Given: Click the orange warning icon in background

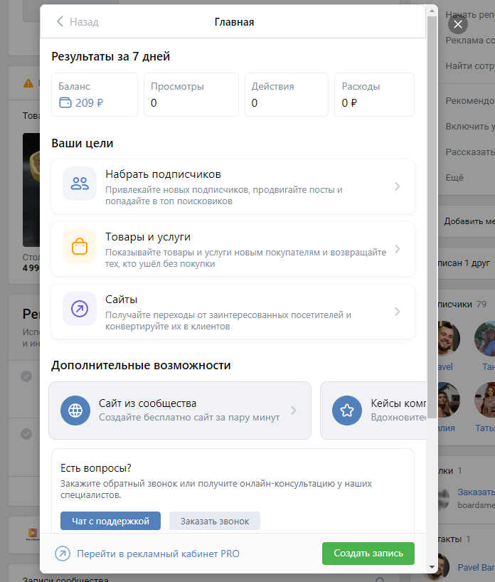Looking at the screenshot, I should click(28, 83).
